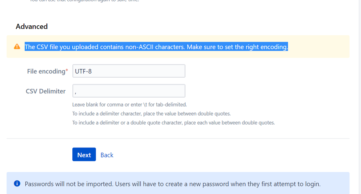Focus the CSV Delimiter input field
Screen dimensions: 361x194
129,91
